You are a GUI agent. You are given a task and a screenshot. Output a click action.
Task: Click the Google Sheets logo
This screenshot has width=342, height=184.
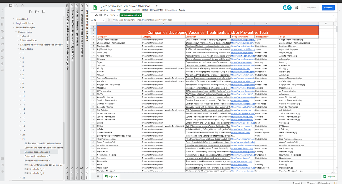(x=95, y=8)
